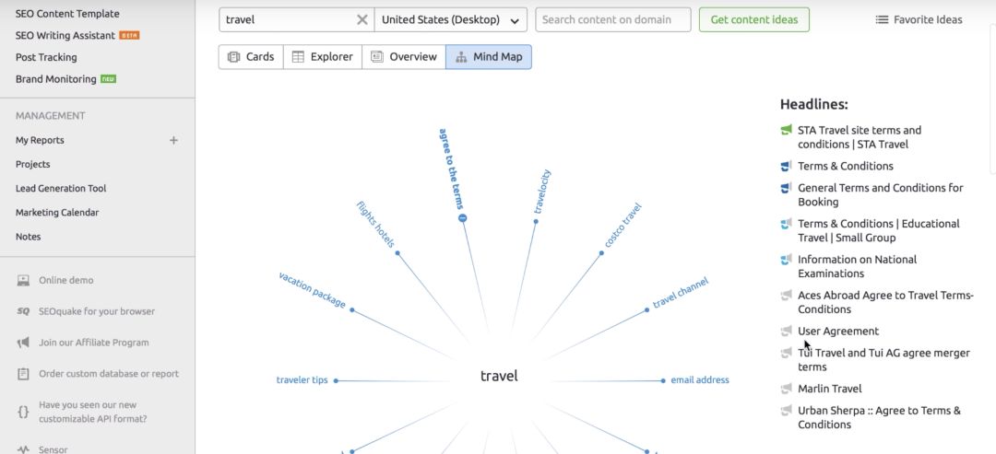Select the flights hotels node
Screen dimensions: 996x454
click(375, 225)
